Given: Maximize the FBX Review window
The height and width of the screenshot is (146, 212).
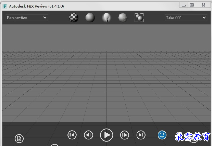Looking at the screenshot, I should pos(192,5).
